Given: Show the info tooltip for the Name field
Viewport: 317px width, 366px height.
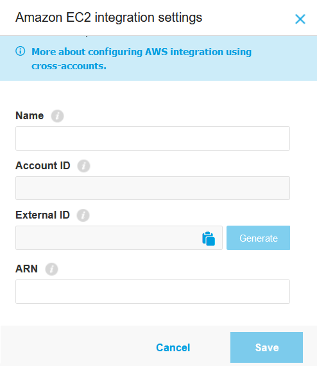Looking at the screenshot, I should click(58, 116).
